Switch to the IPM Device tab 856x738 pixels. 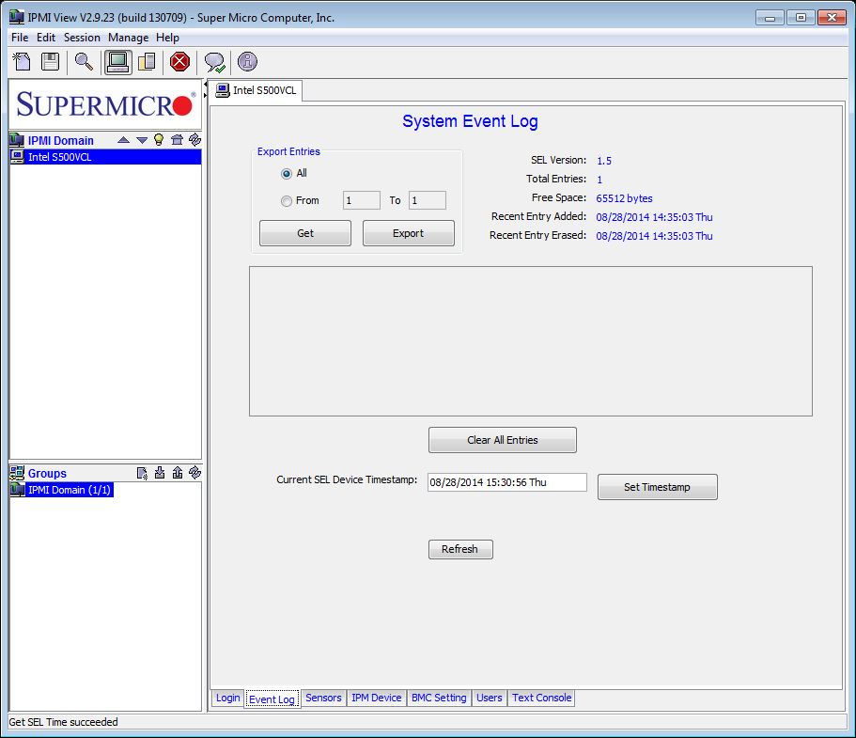(x=376, y=698)
